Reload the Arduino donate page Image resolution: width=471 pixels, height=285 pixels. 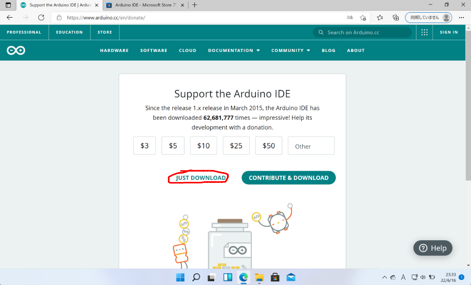click(41, 18)
